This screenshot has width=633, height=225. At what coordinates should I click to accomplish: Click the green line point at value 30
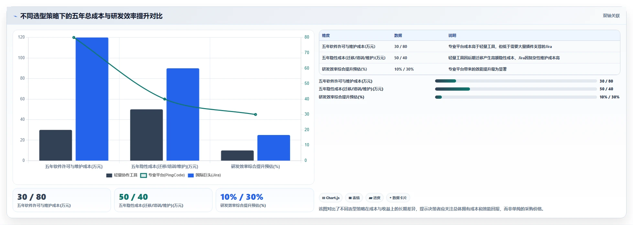pyautogui.click(x=256, y=114)
